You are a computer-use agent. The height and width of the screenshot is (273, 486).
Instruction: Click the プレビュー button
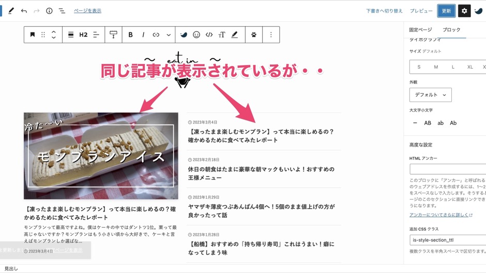pyautogui.click(x=421, y=11)
